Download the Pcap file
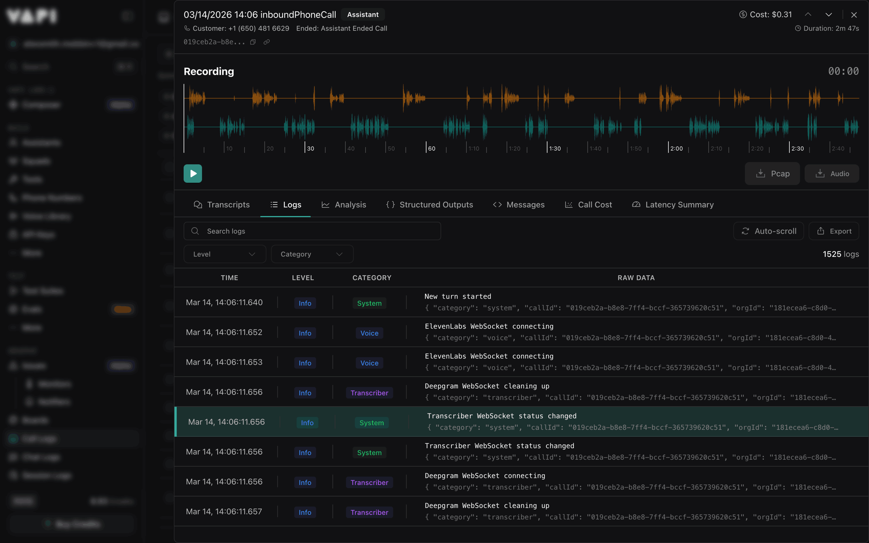869x543 pixels. click(x=772, y=173)
